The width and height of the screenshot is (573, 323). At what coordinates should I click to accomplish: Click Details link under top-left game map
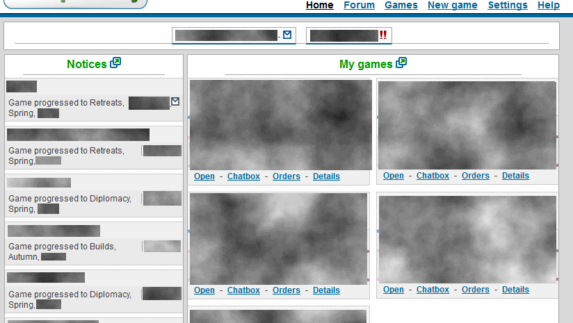coord(326,176)
